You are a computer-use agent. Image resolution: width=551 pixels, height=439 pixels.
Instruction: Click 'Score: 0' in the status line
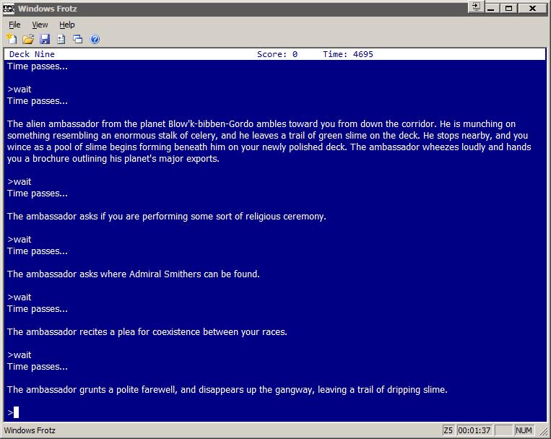[x=277, y=54]
